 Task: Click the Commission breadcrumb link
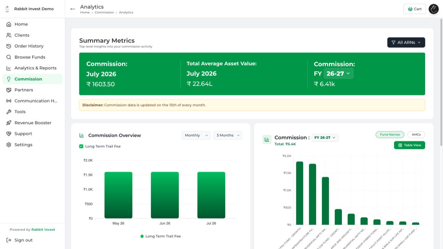[x=104, y=13]
